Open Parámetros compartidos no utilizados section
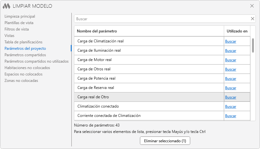 [x=37, y=61]
